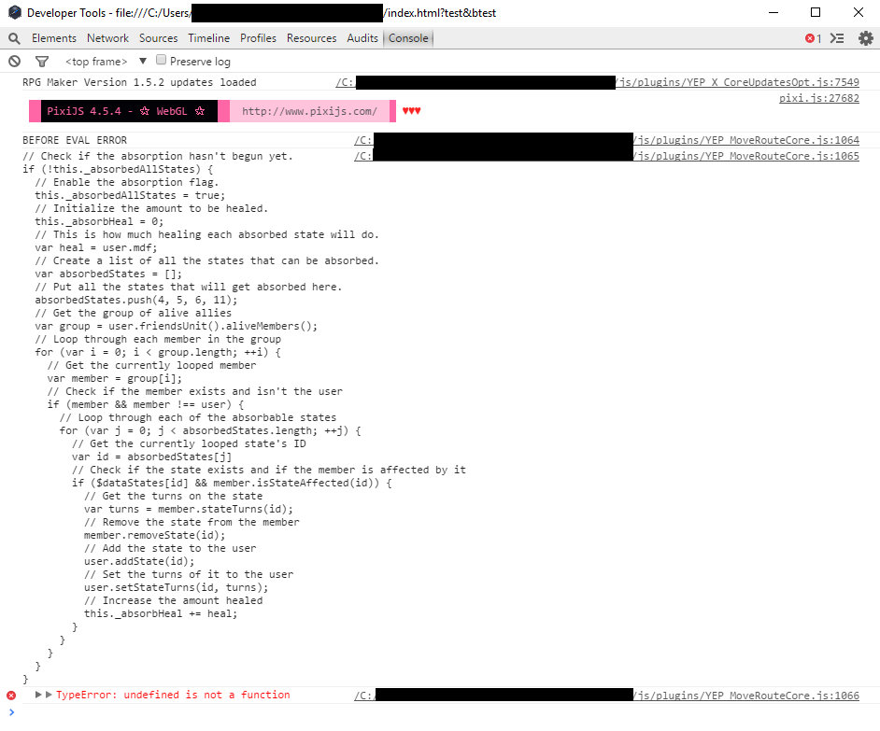This screenshot has width=880, height=731.
Task: Click the 'member.removeState(id);' code line
Action: 154,535
